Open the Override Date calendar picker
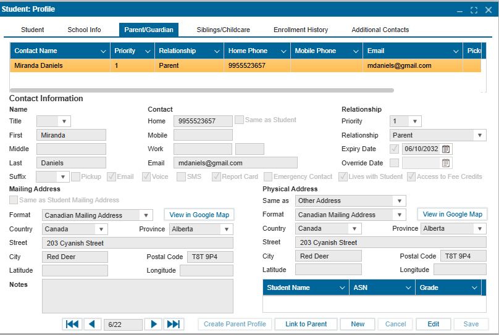 tap(447, 163)
